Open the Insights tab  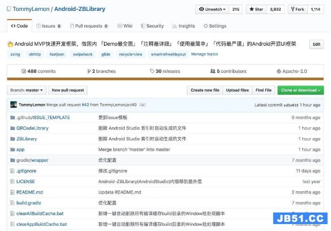[x=184, y=26]
